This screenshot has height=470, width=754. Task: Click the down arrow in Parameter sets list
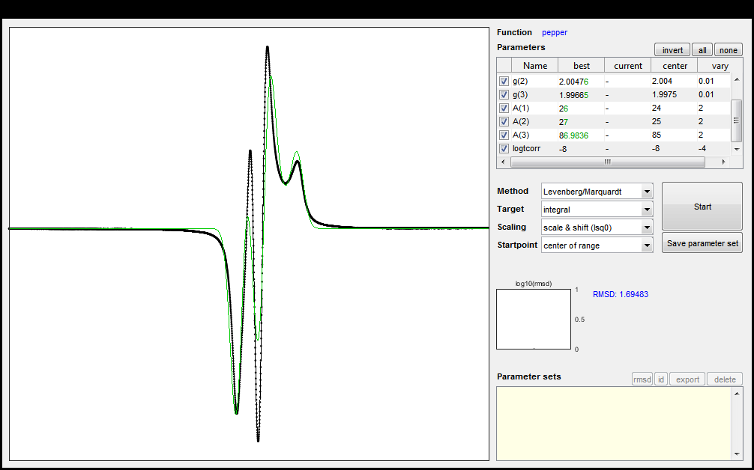(737, 454)
